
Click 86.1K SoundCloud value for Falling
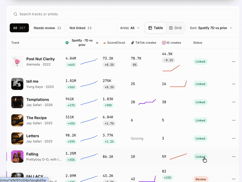click(108, 157)
